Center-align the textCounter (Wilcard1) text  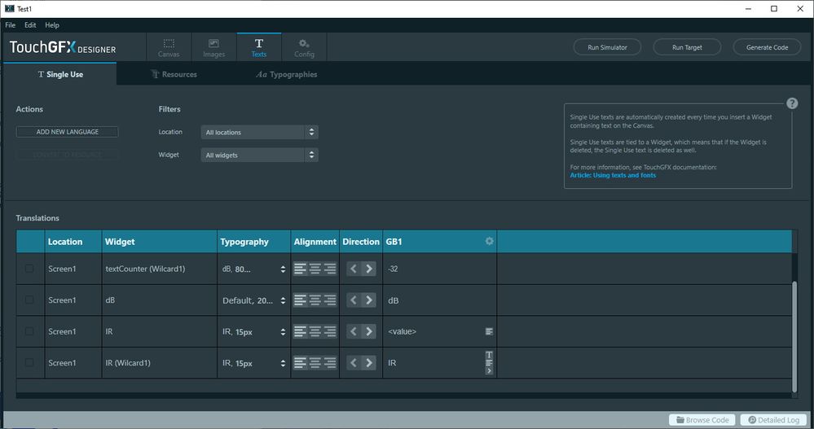point(315,269)
